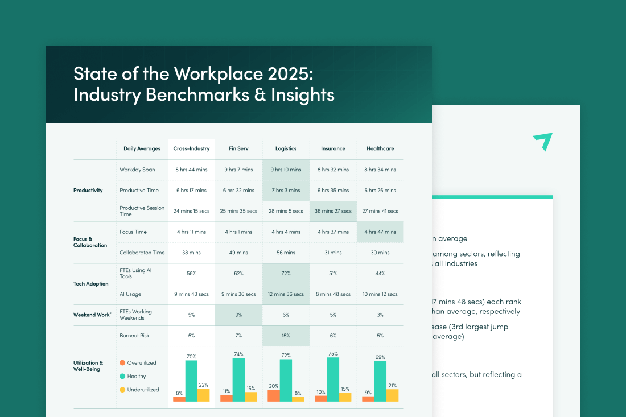Click the Insurance 36 mins 27 secs cell
This screenshot has width=626, height=417.
pyautogui.click(x=333, y=211)
